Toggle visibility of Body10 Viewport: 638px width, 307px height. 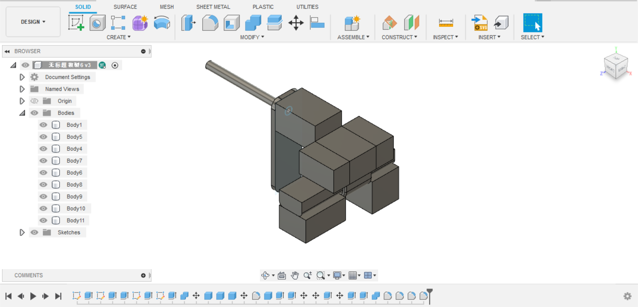[x=43, y=208]
